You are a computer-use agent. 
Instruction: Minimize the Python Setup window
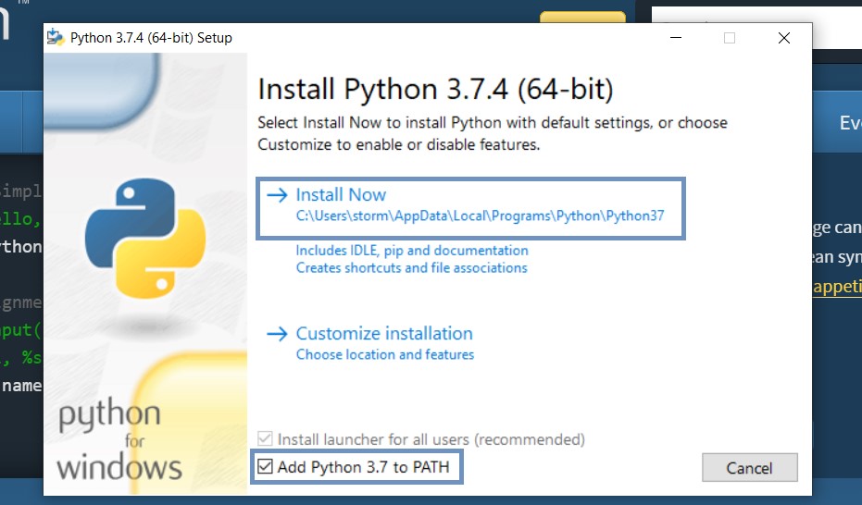pos(676,37)
